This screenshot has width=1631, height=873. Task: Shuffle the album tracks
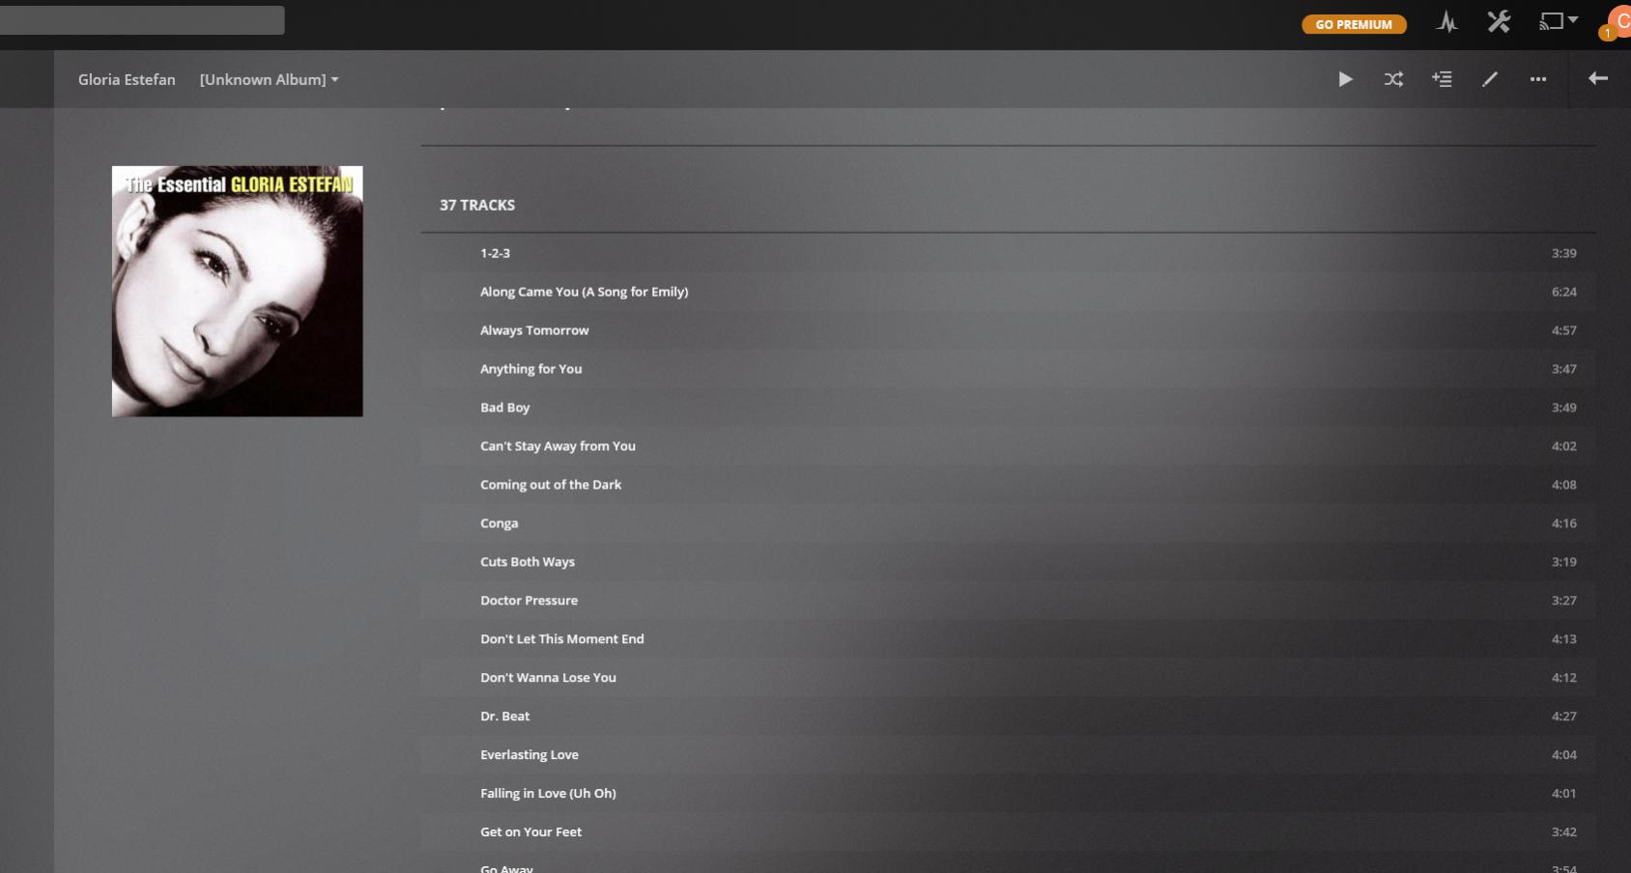[x=1393, y=79]
